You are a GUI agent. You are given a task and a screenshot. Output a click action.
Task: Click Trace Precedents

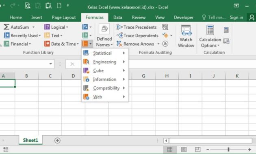(x=137, y=27)
